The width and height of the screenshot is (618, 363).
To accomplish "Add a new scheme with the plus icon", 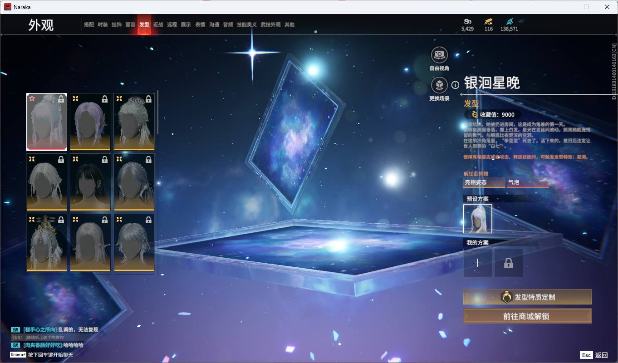I will (477, 263).
